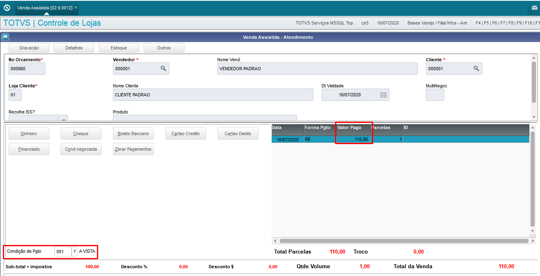Click the Qtde Volume value 1,00

coord(364,266)
